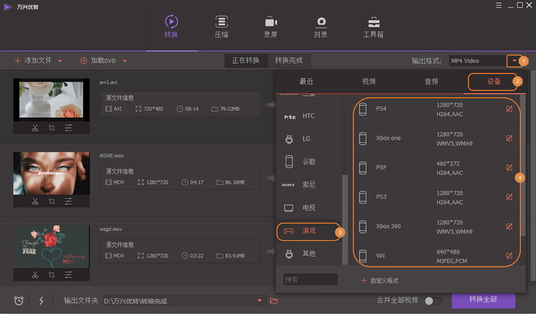
Task: Select HTC in the device list
Action: [x=309, y=116]
